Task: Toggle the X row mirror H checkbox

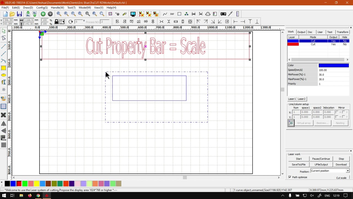Action: point(337,112)
